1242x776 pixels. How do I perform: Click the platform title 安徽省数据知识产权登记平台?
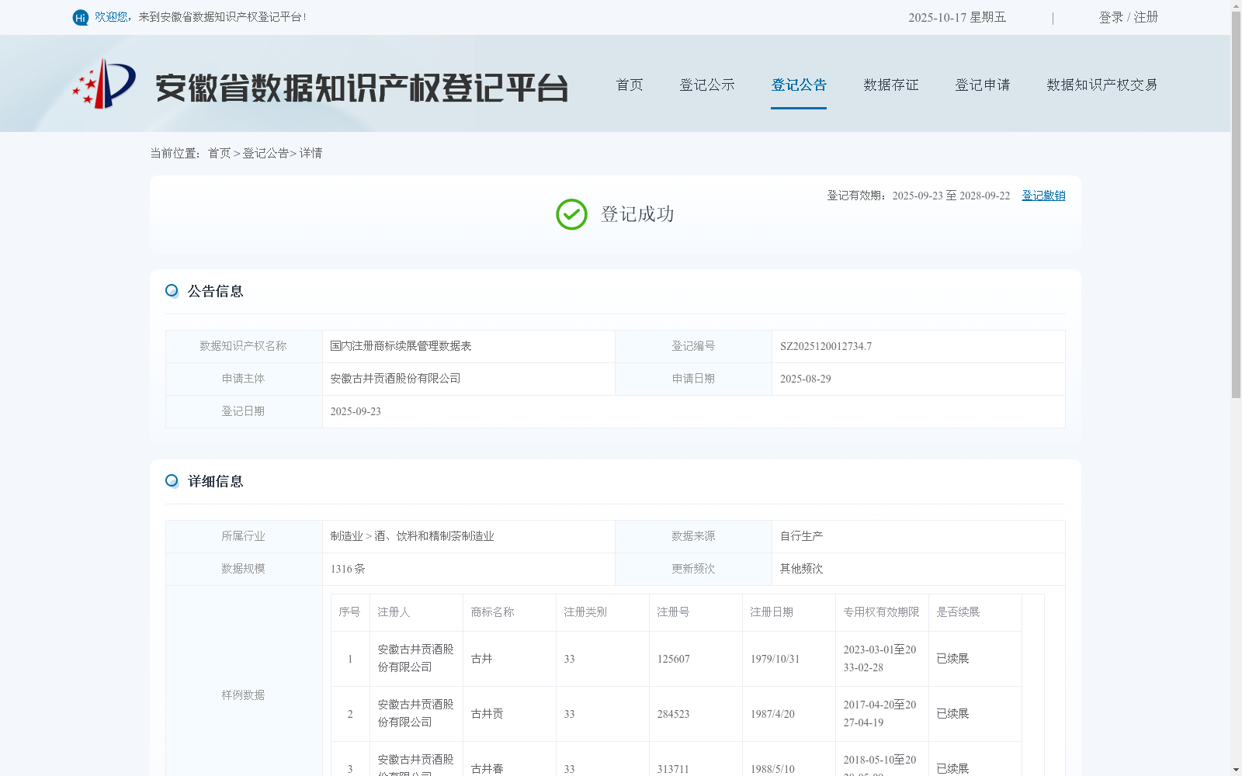(x=362, y=88)
